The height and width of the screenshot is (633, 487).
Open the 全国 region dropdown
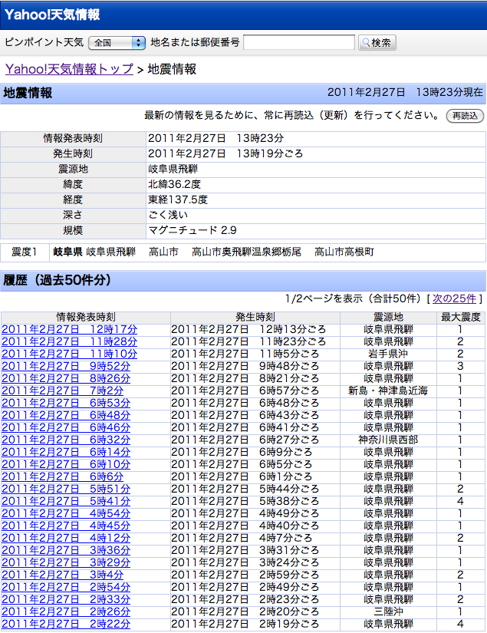coord(117,43)
